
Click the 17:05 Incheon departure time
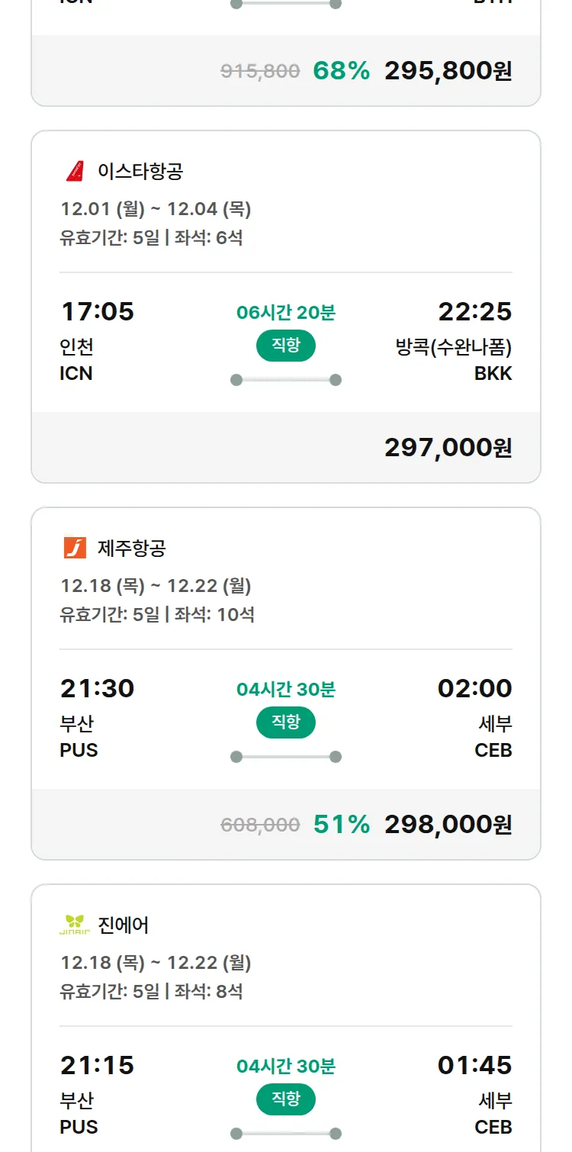pyautogui.click(x=97, y=311)
